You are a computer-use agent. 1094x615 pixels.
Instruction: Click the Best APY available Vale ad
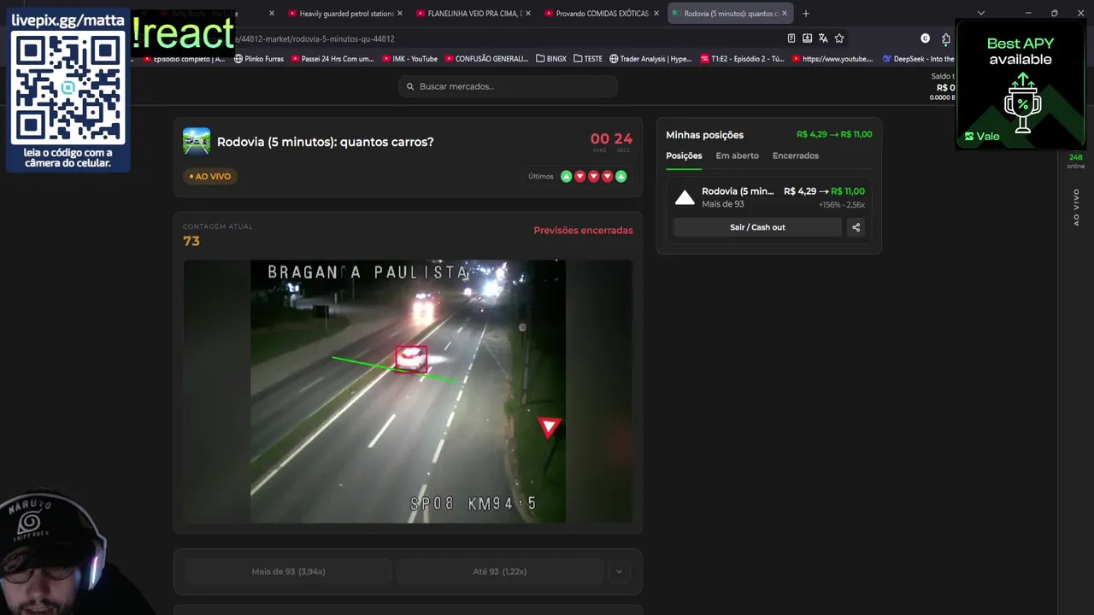1020,84
